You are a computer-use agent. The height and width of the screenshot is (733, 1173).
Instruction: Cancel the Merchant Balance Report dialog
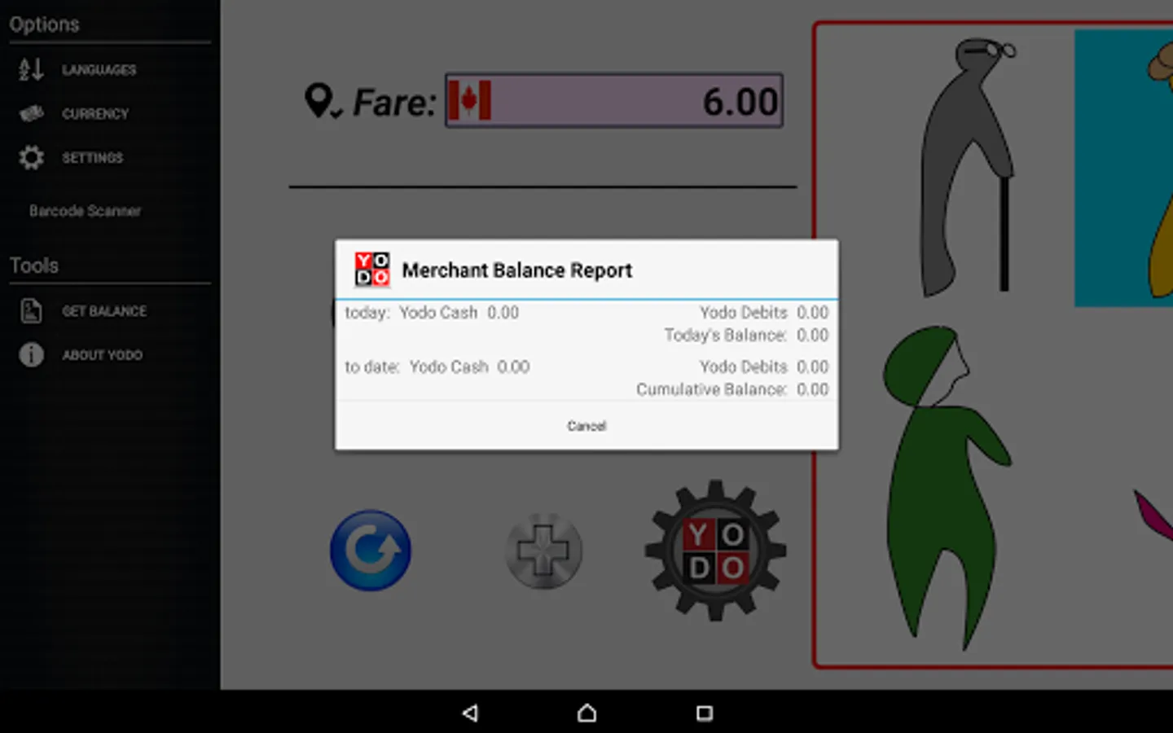pos(586,426)
